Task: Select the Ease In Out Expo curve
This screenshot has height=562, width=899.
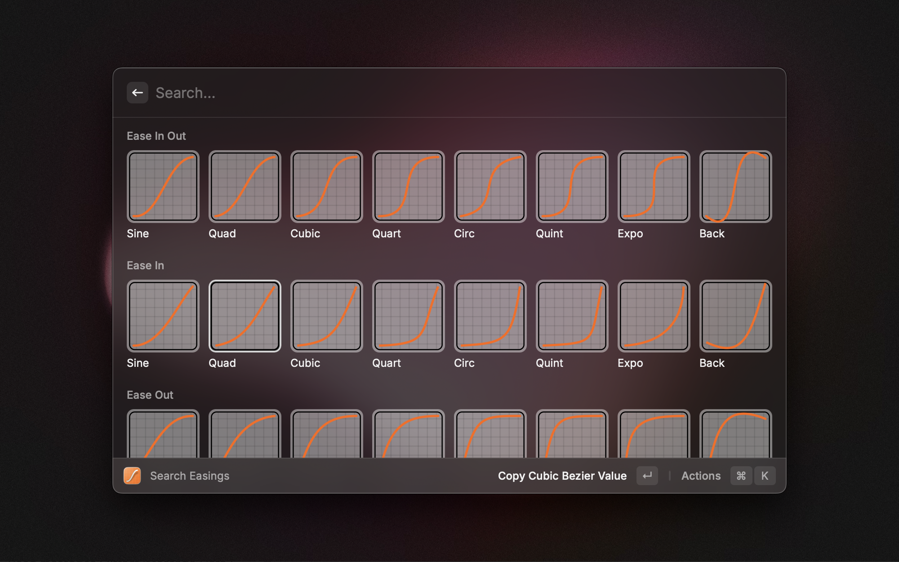Action: coord(654,187)
